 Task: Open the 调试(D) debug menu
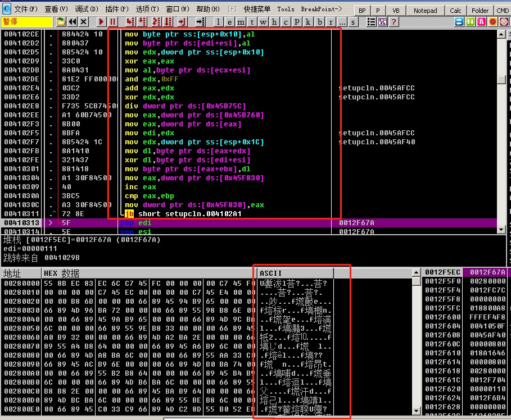click(x=86, y=10)
